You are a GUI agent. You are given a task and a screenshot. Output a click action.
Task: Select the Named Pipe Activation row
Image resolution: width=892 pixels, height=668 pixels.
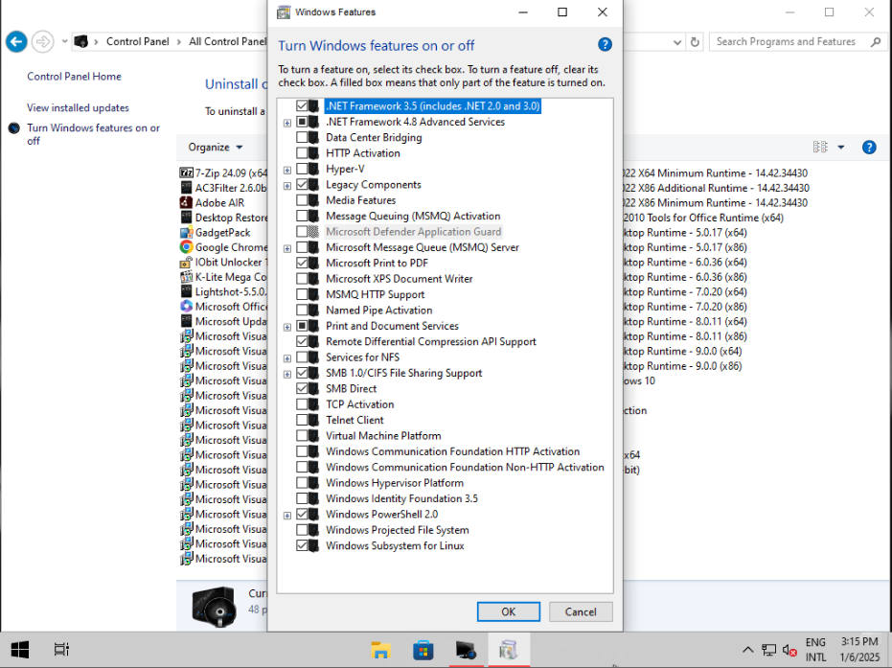point(378,311)
